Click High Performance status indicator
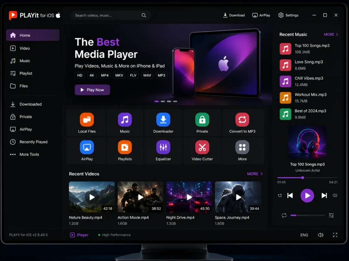The image size is (349, 261). (115, 235)
